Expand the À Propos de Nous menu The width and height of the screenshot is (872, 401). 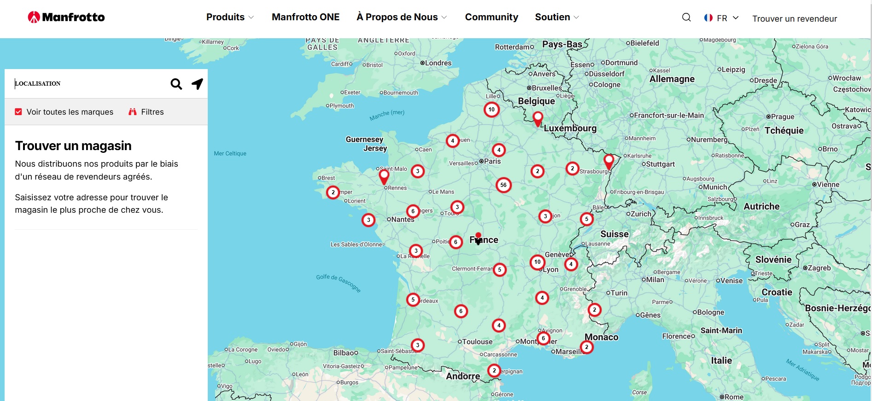coord(402,17)
